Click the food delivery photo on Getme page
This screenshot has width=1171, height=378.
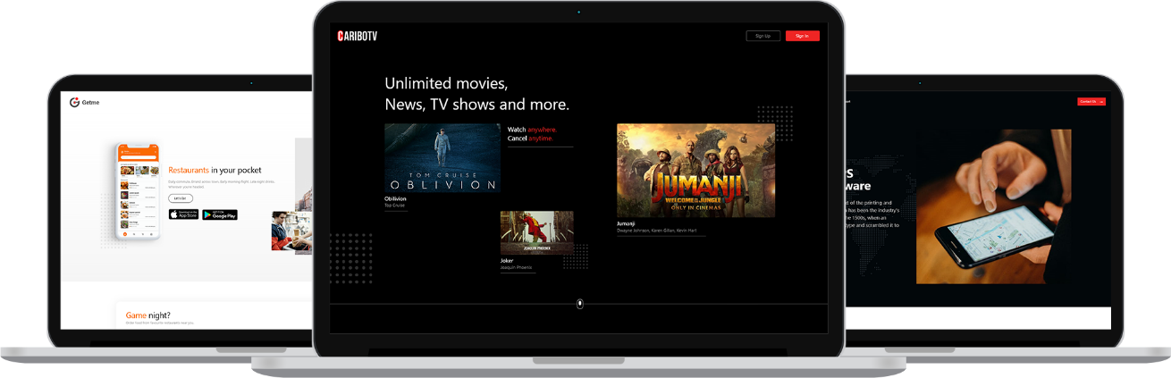292,231
